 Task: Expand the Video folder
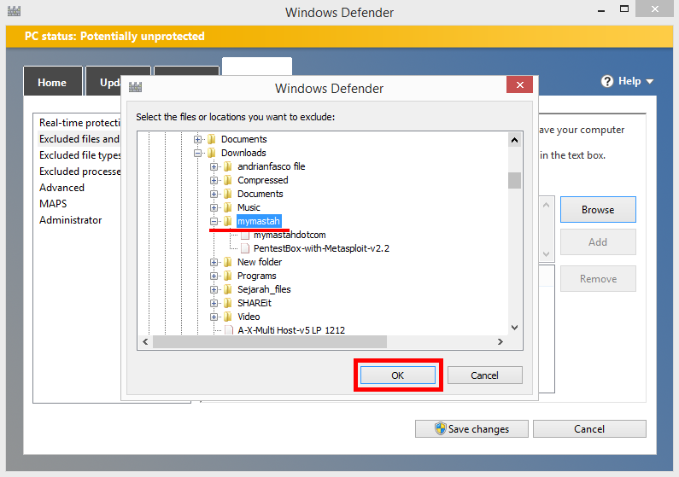point(214,317)
